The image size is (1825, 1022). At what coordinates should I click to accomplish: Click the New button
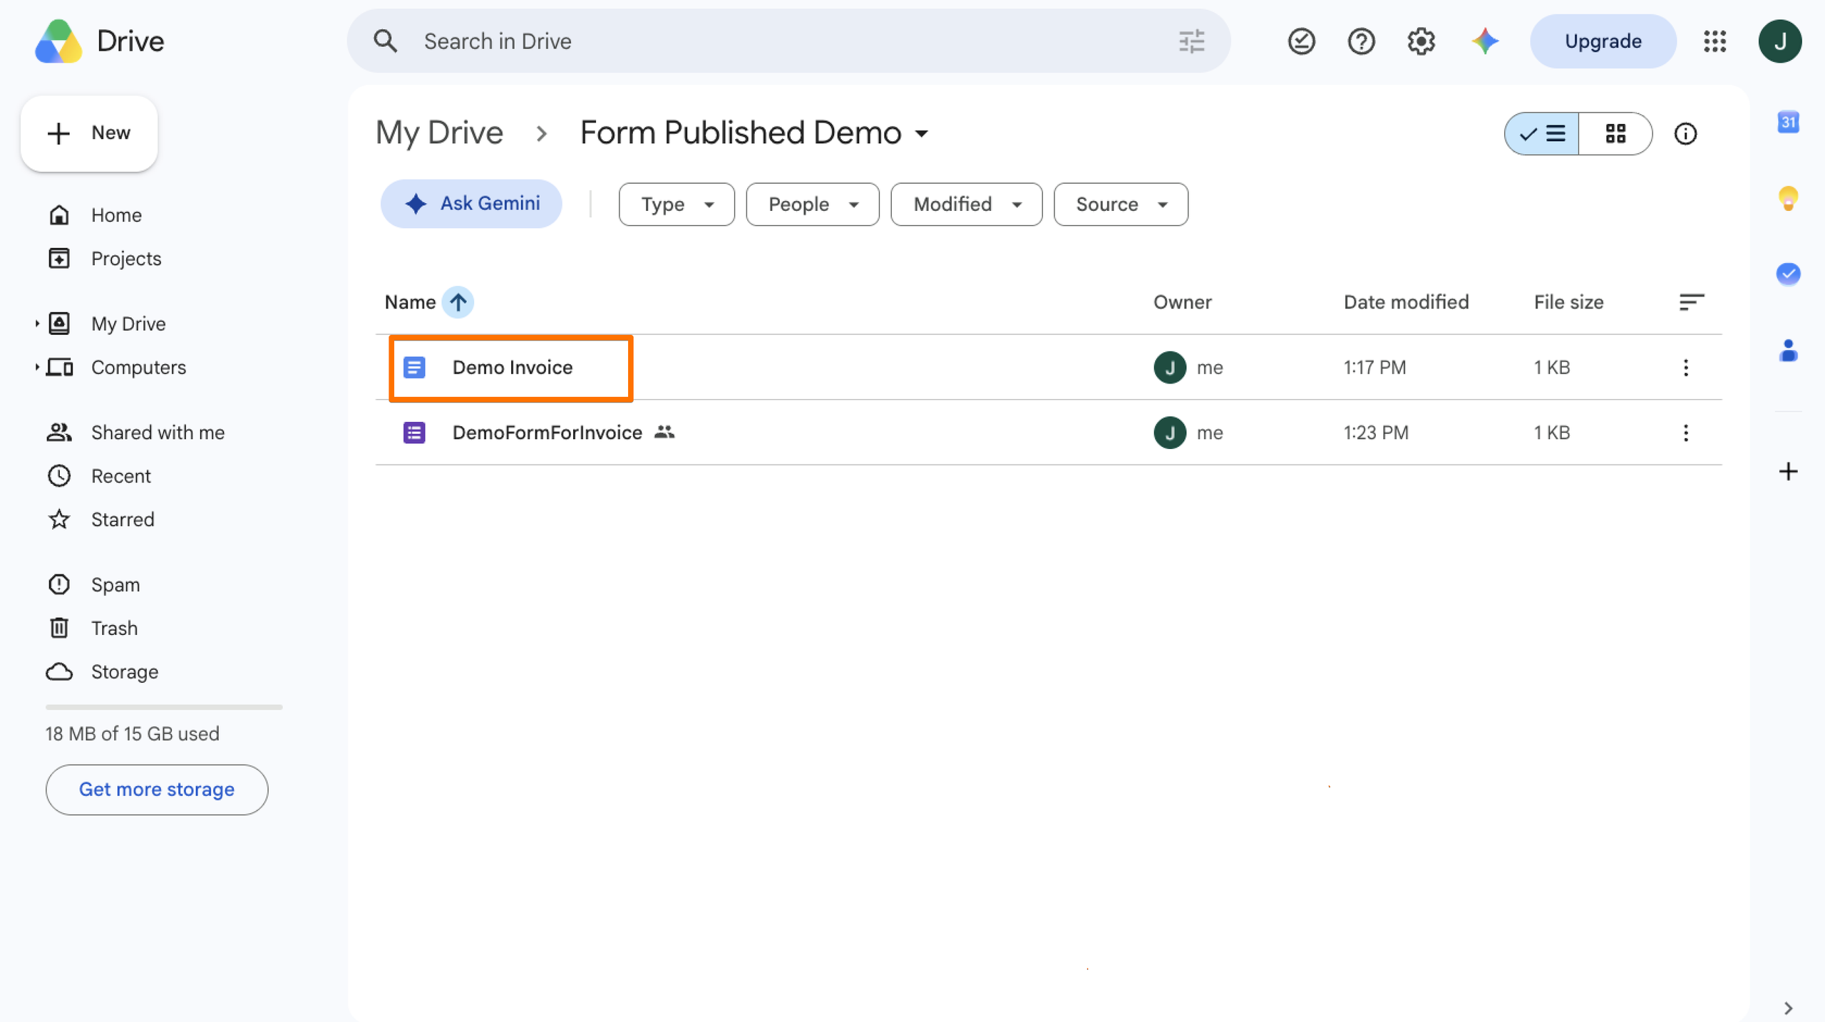[89, 133]
